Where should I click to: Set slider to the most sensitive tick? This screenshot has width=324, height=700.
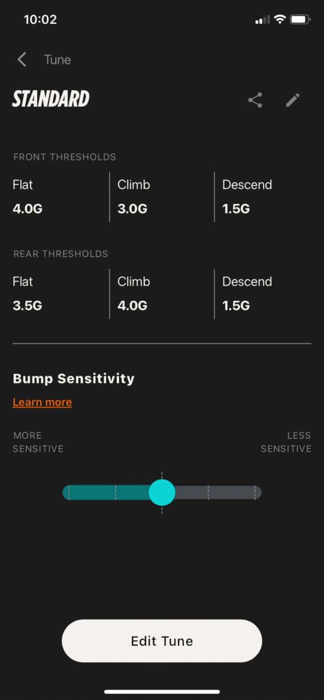tap(69, 492)
